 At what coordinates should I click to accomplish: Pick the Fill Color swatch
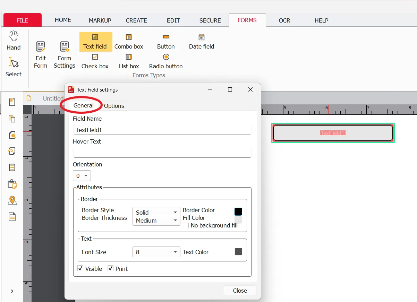pyautogui.click(x=238, y=219)
